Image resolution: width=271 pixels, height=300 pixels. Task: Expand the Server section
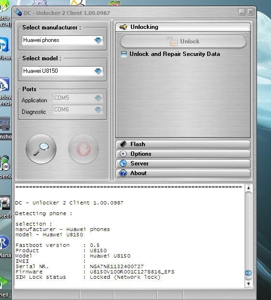coord(183,164)
